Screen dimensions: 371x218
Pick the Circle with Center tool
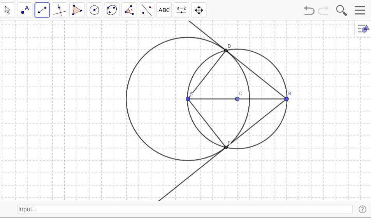coord(95,10)
